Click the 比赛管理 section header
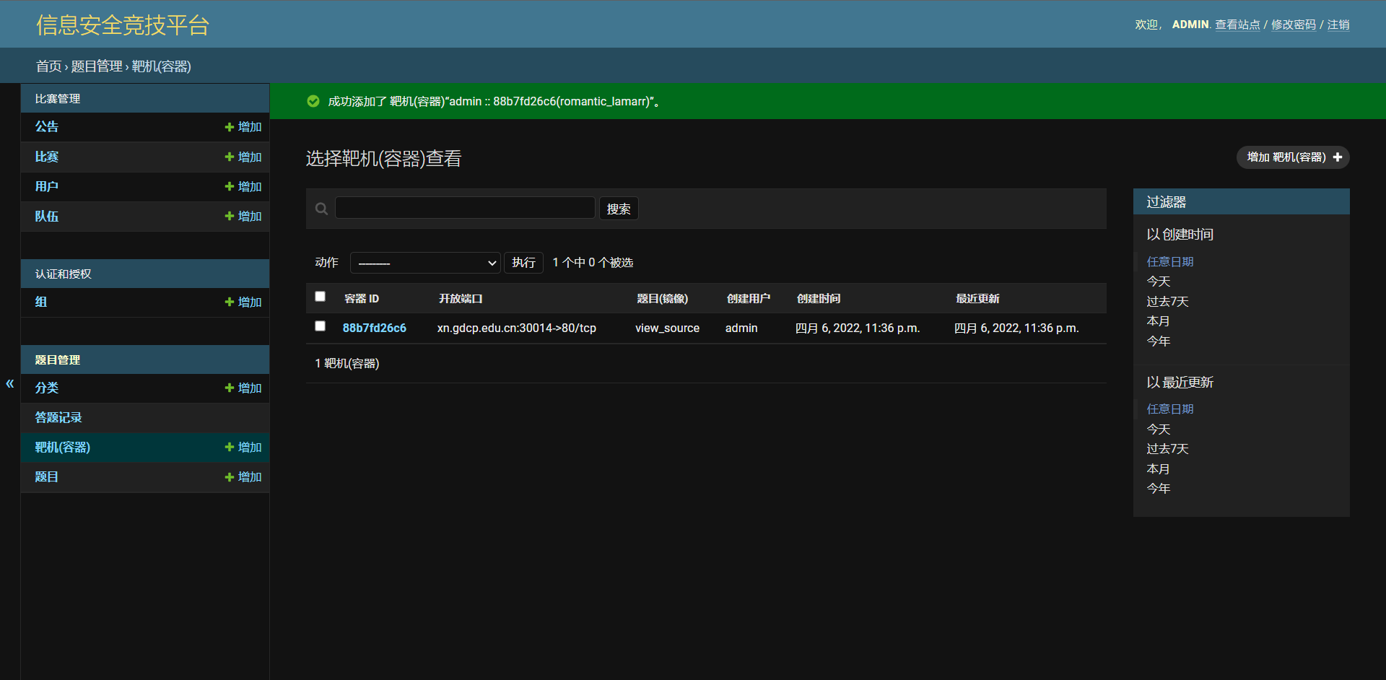This screenshot has width=1386, height=680. 58,99
